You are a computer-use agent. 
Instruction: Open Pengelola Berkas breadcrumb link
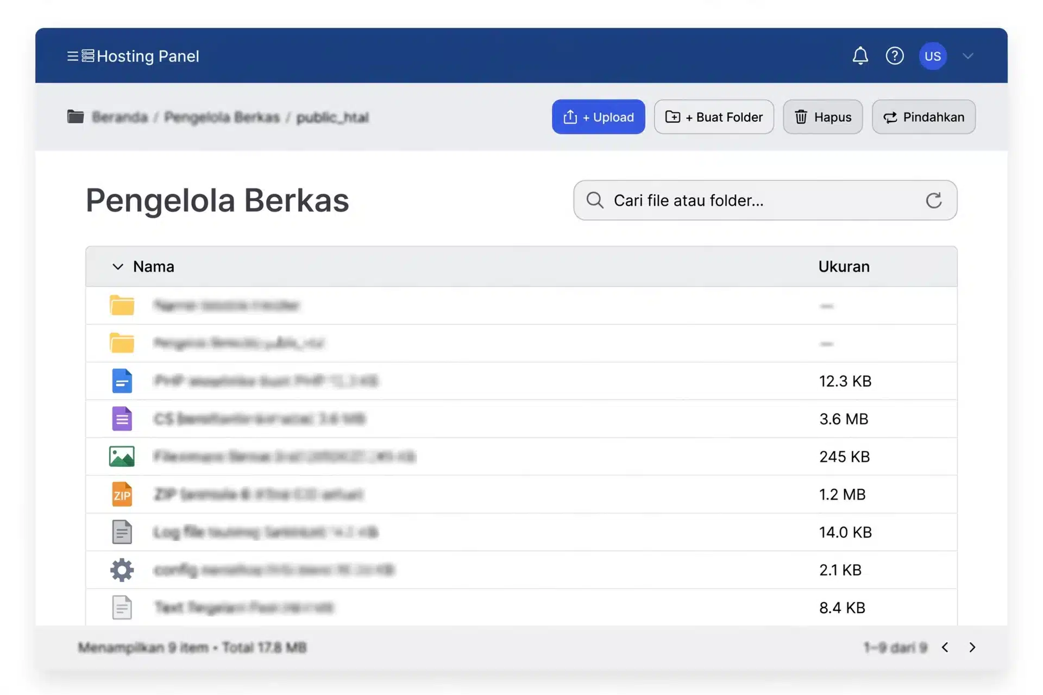point(222,117)
